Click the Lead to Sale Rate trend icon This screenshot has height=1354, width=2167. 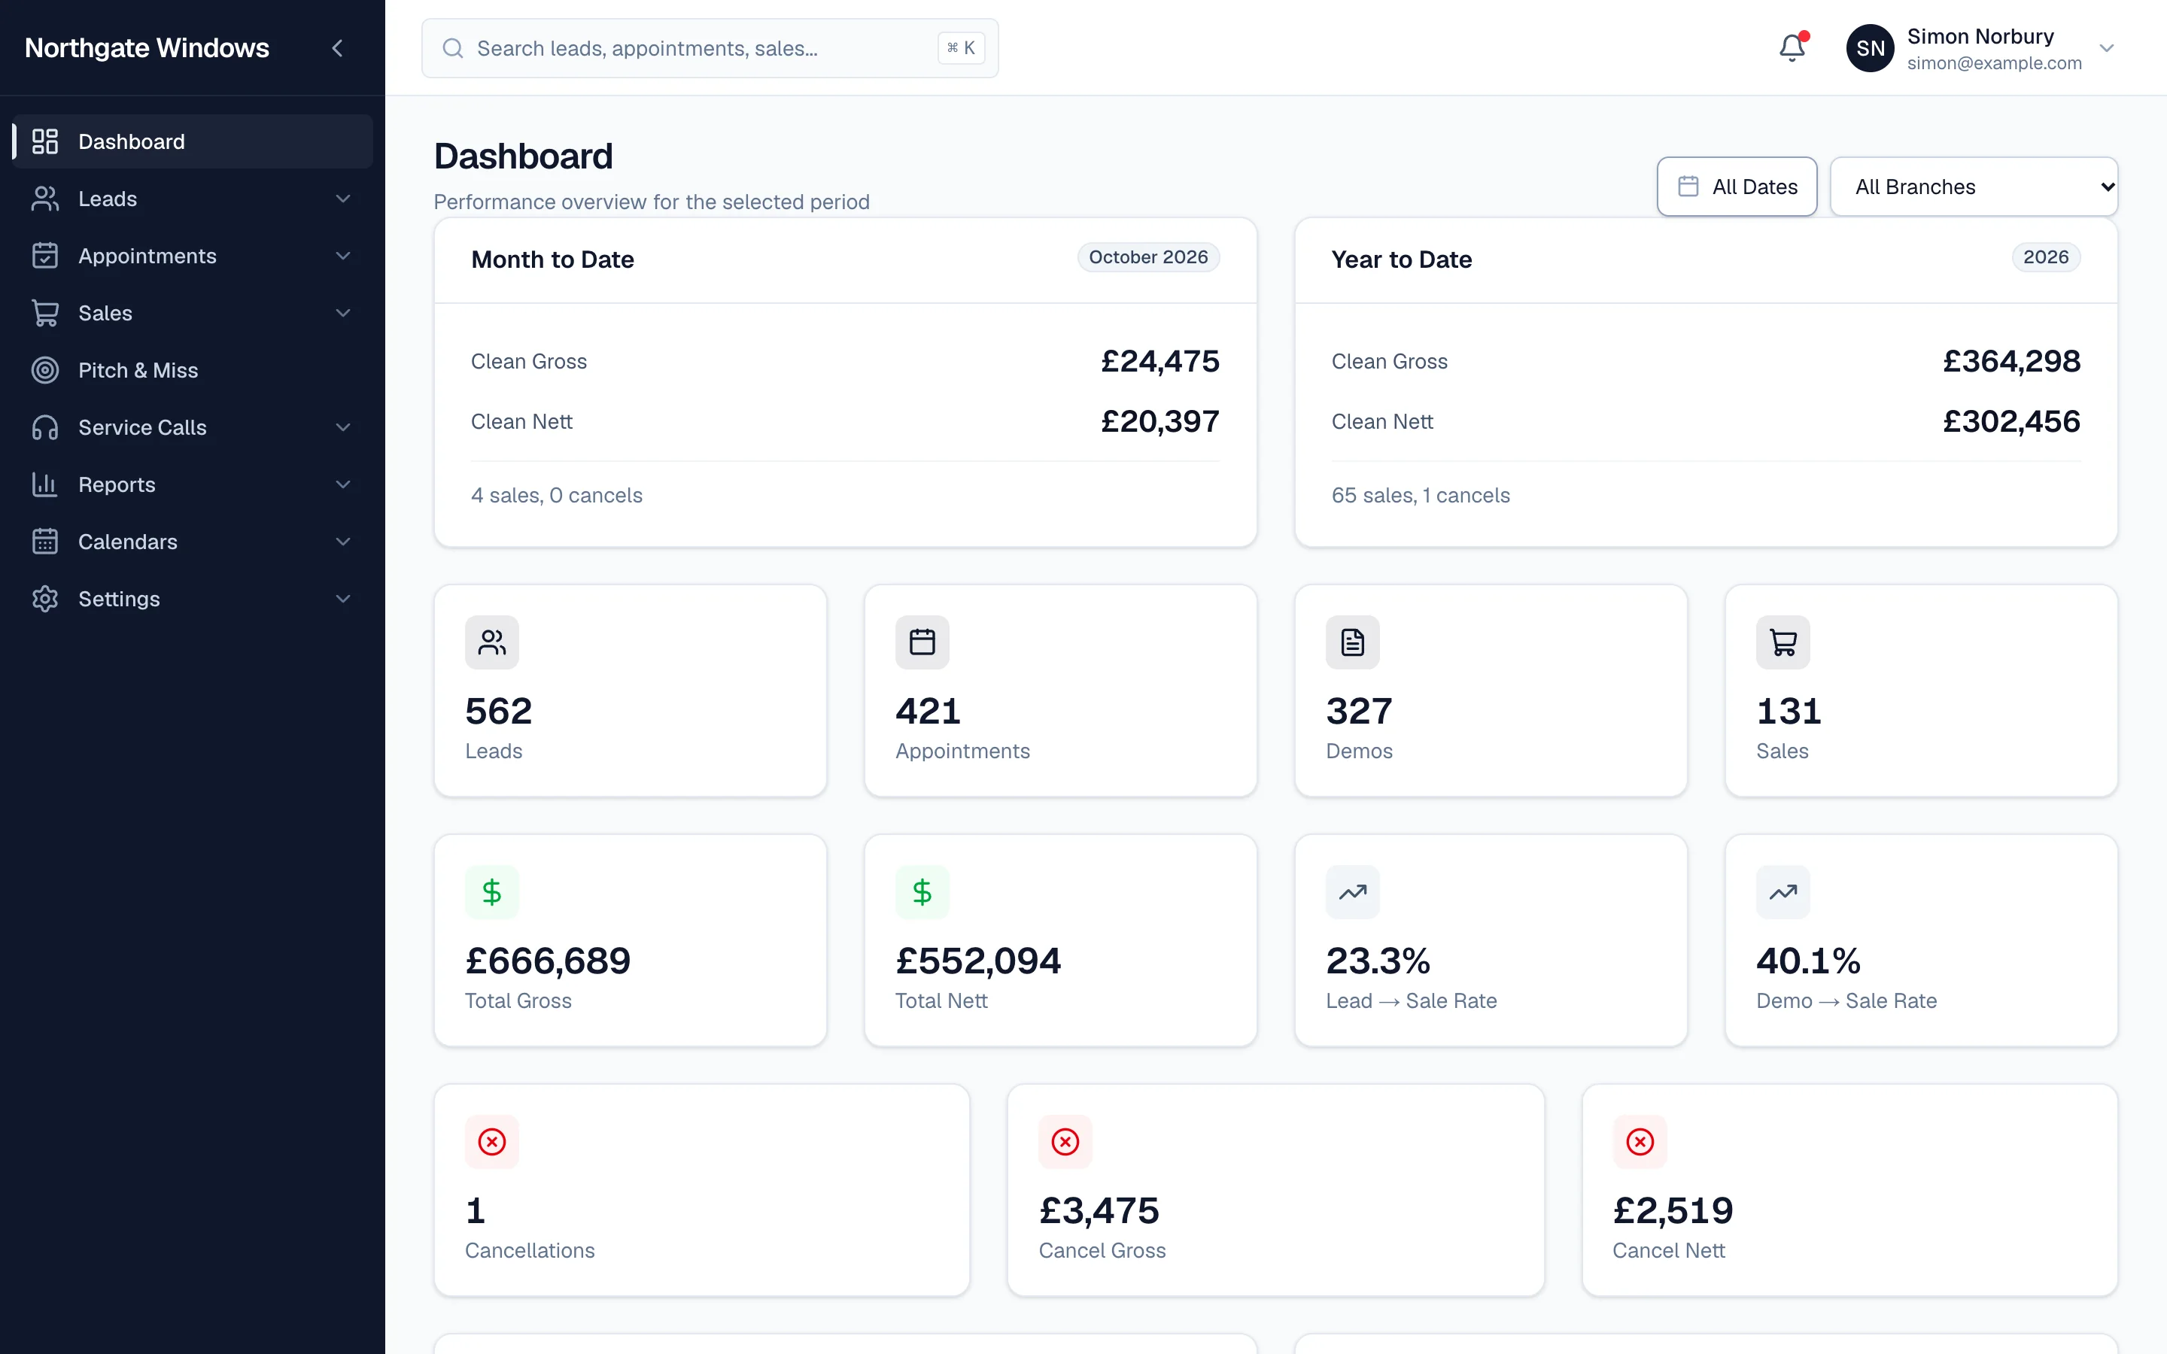(x=1353, y=892)
